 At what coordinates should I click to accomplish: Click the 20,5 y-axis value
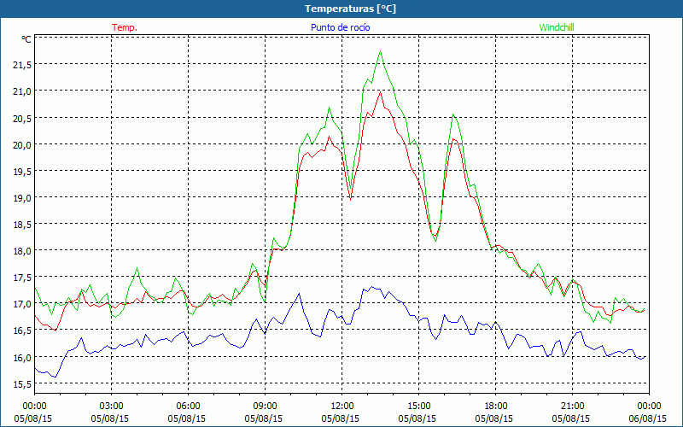(x=22, y=118)
